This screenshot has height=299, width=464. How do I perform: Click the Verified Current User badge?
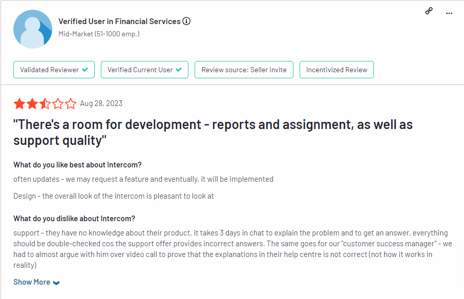(144, 70)
